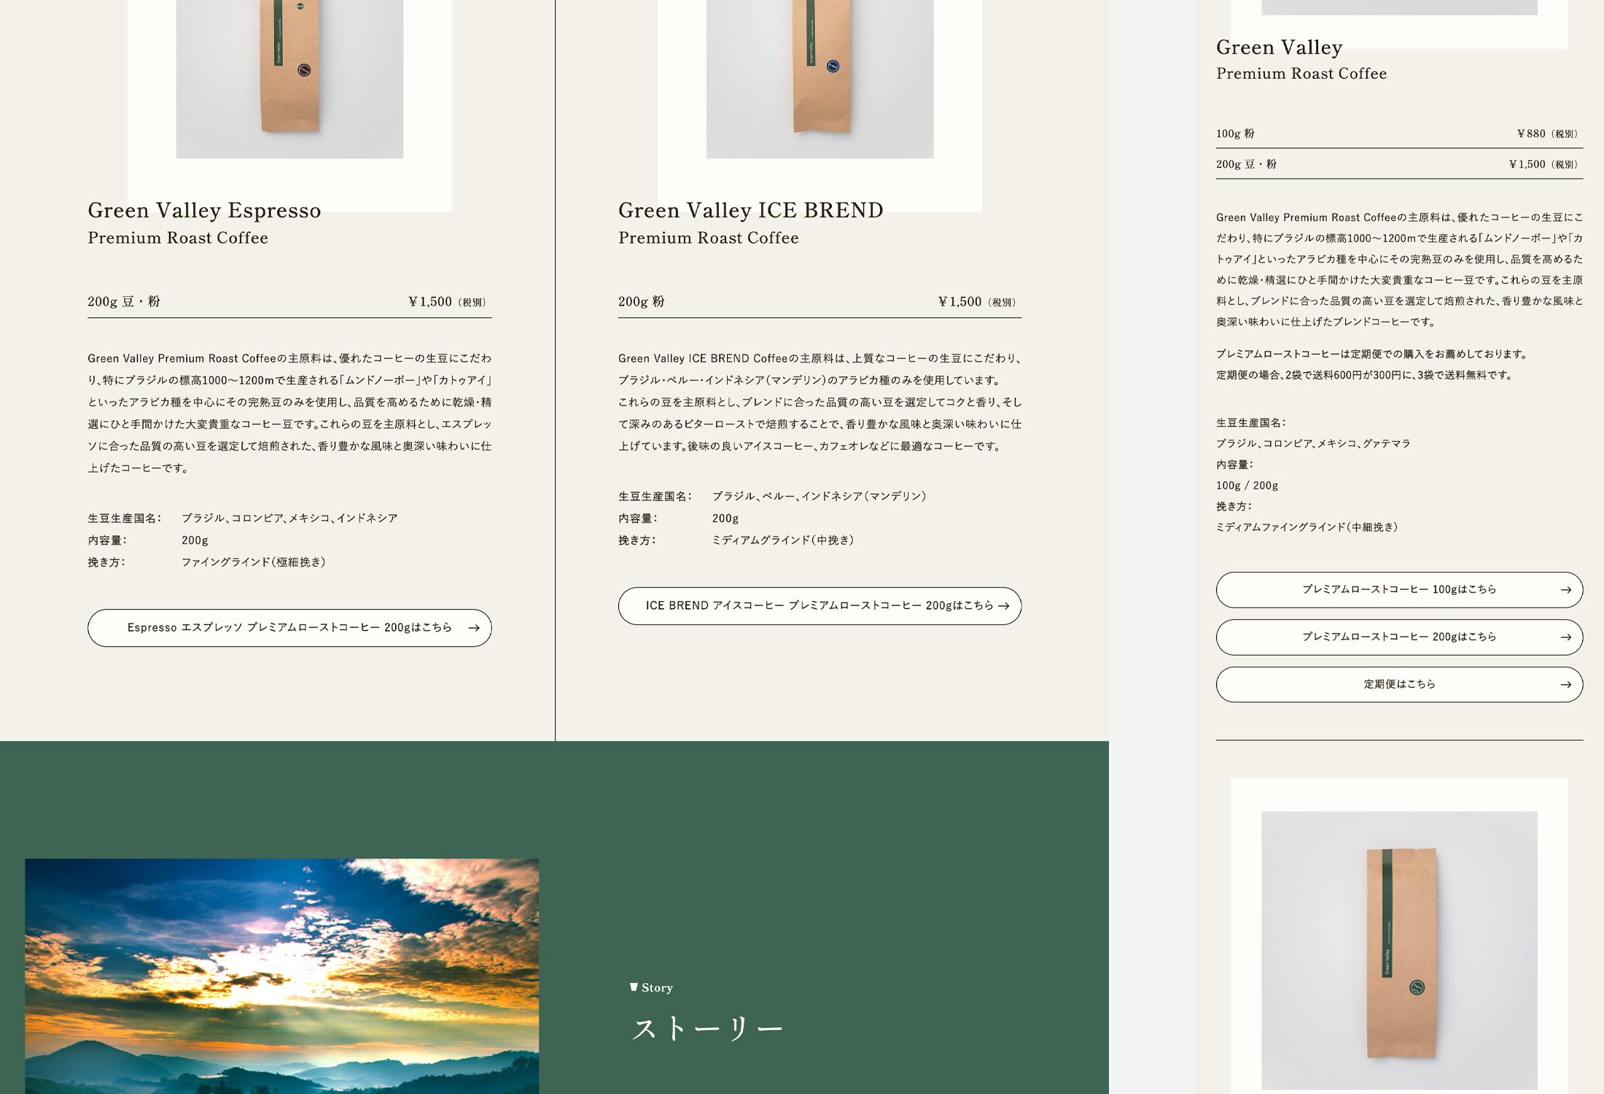Click the 100g 粉 ¥880 price row
Viewport: 1604px width, 1094px height.
[1399, 134]
